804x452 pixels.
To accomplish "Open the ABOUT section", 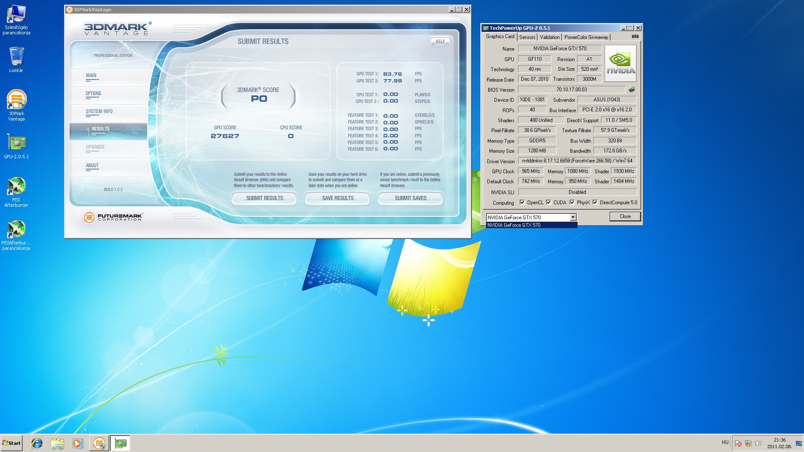I will pos(92,166).
